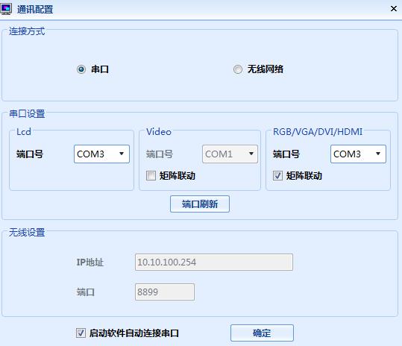Image resolution: width=402 pixels, height=346 pixels.
Task: Click the Video port dropdown arrow
Action: pos(251,154)
